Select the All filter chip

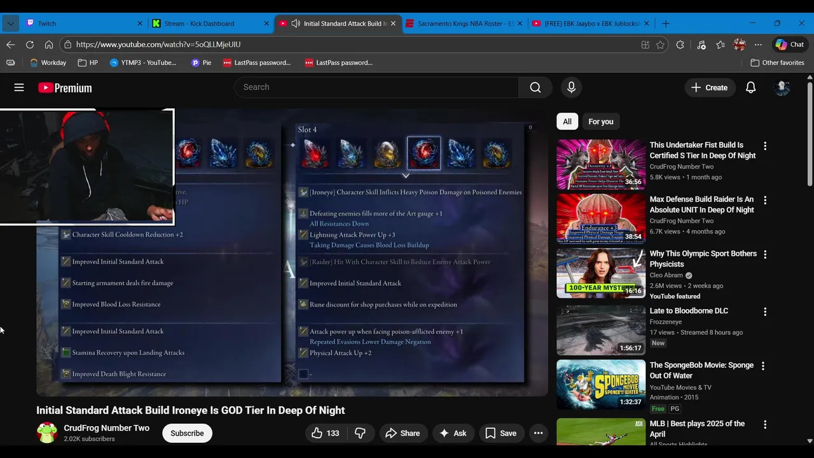click(x=567, y=121)
